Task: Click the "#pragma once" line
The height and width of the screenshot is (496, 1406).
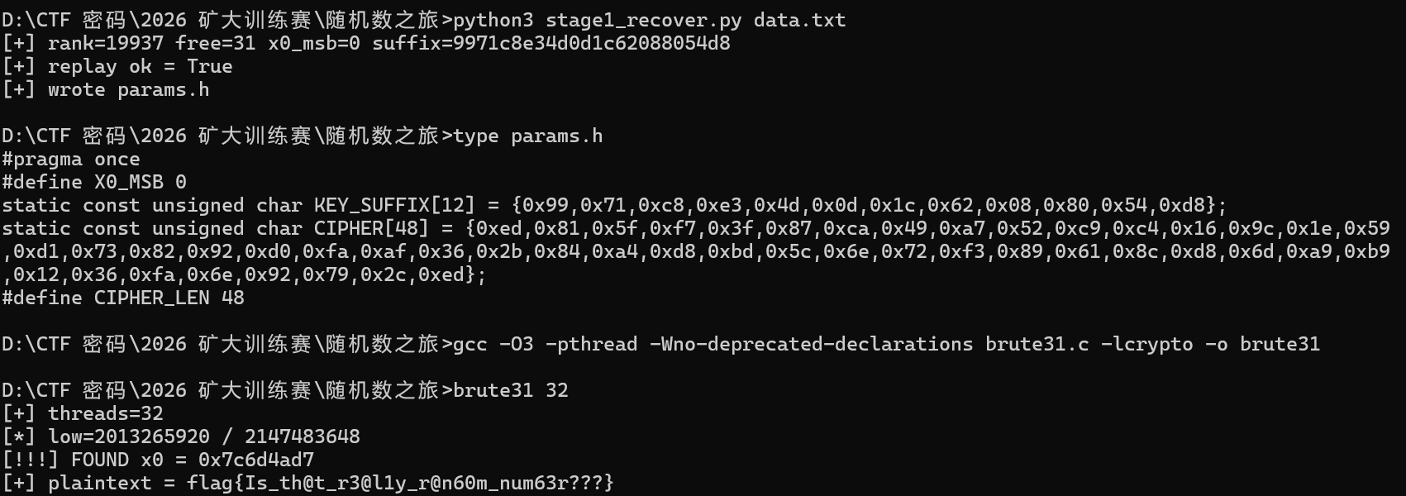Action: tap(71, 159)
